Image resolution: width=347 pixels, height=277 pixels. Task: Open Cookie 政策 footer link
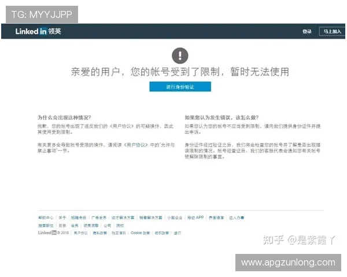click(141, 233)
